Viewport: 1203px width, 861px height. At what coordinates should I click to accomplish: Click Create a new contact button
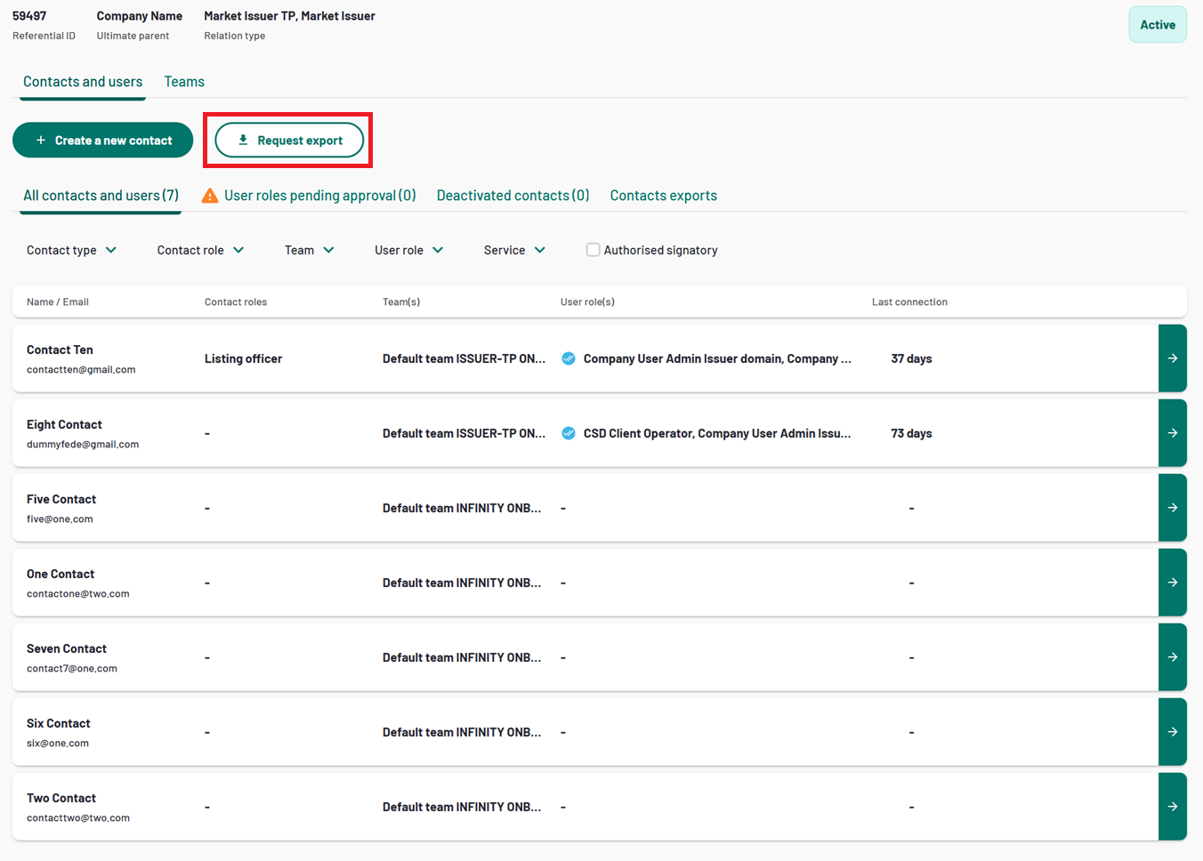103,141
